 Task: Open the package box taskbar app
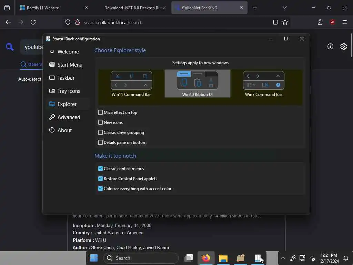pyautogui.click(x=241, y=258)
